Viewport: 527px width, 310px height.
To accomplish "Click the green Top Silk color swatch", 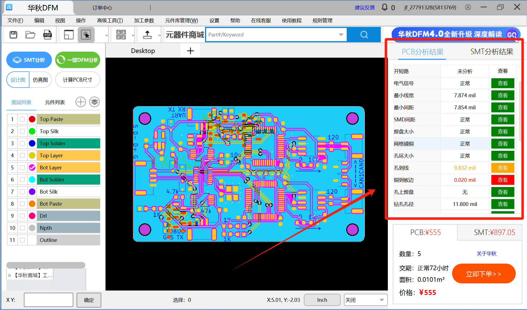I will click(x=32, y=131).
